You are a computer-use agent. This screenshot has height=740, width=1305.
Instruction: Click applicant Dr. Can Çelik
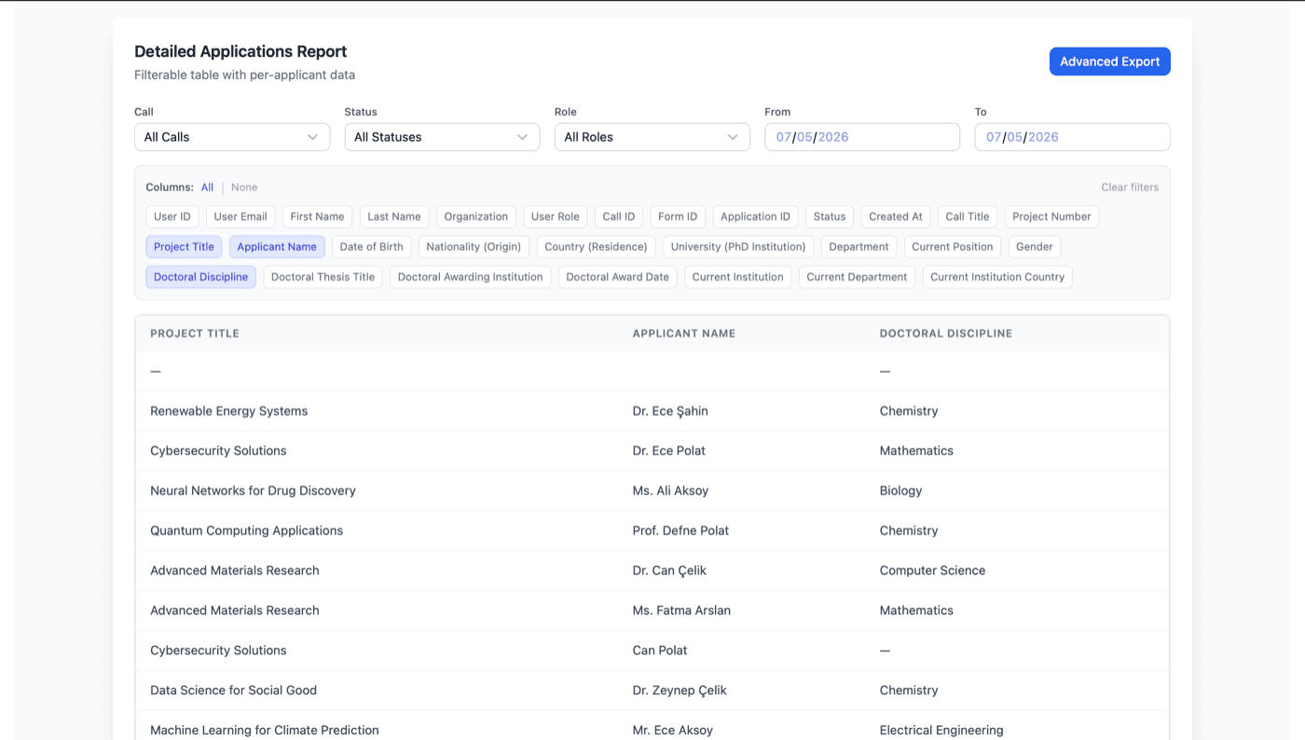(669, 570)
